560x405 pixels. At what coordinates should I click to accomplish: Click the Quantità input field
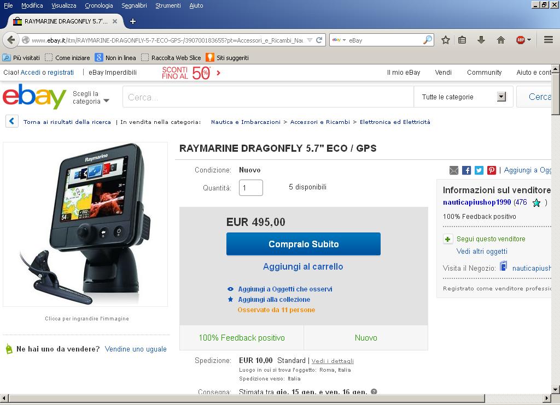coord(250,188)
